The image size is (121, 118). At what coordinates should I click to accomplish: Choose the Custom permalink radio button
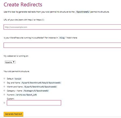pos(4,103)
